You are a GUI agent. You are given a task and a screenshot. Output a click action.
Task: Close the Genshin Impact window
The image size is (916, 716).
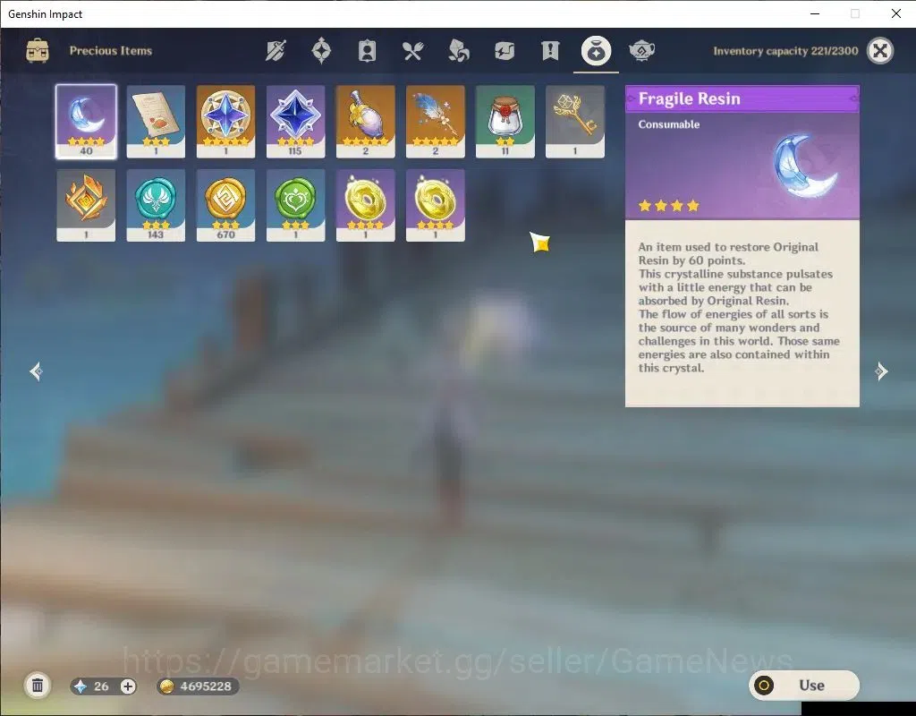click(x=896, y=13)
